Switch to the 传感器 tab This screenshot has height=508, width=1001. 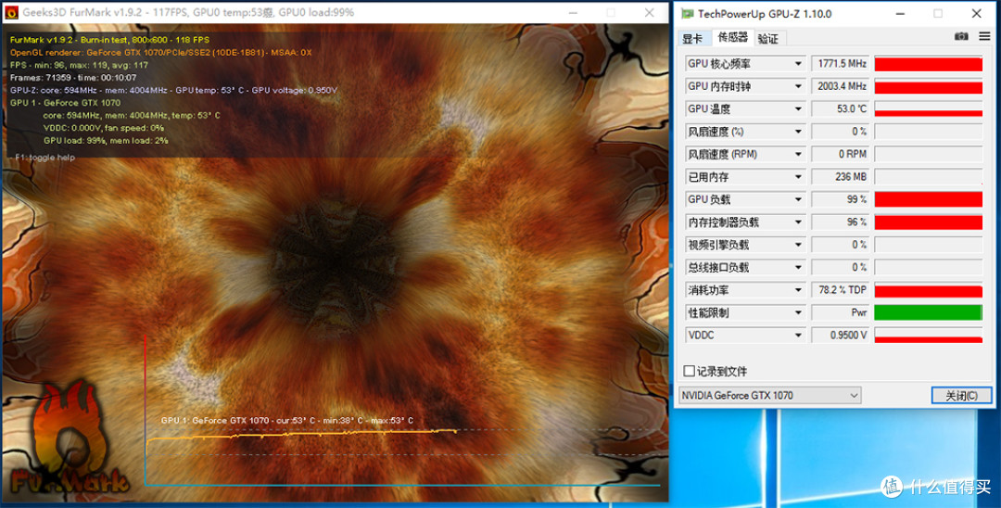tap(732, 38)
